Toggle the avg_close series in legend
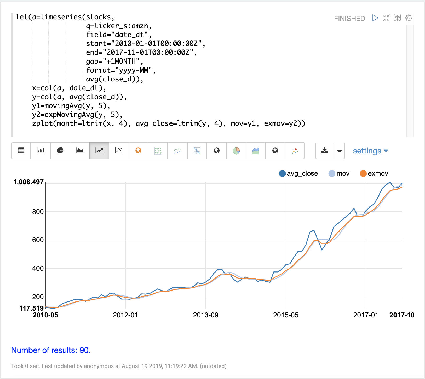This screenshot has height=379, width=425. click(x=298, y=174)
